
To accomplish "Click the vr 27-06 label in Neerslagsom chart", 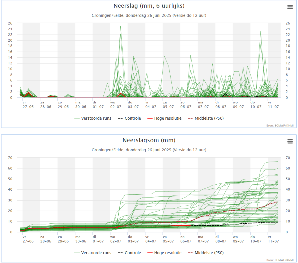I will (x=28, y=239).
